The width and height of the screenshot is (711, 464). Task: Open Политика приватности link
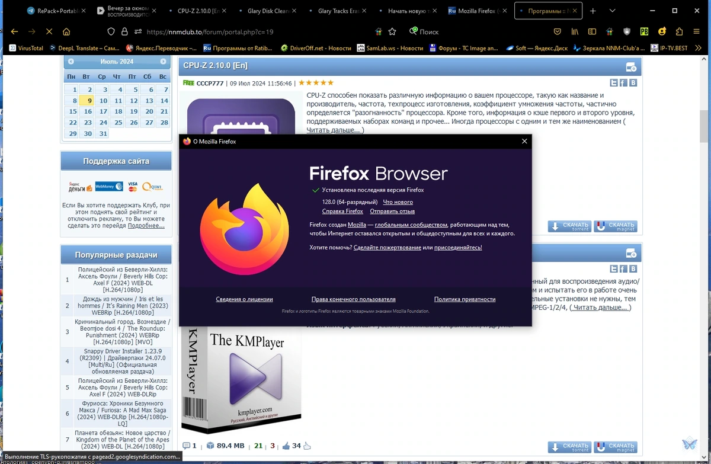(x=465, y=299)
